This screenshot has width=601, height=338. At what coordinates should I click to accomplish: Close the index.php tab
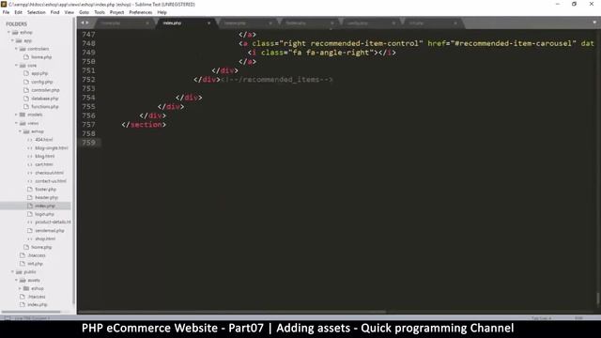click(208, 23)
